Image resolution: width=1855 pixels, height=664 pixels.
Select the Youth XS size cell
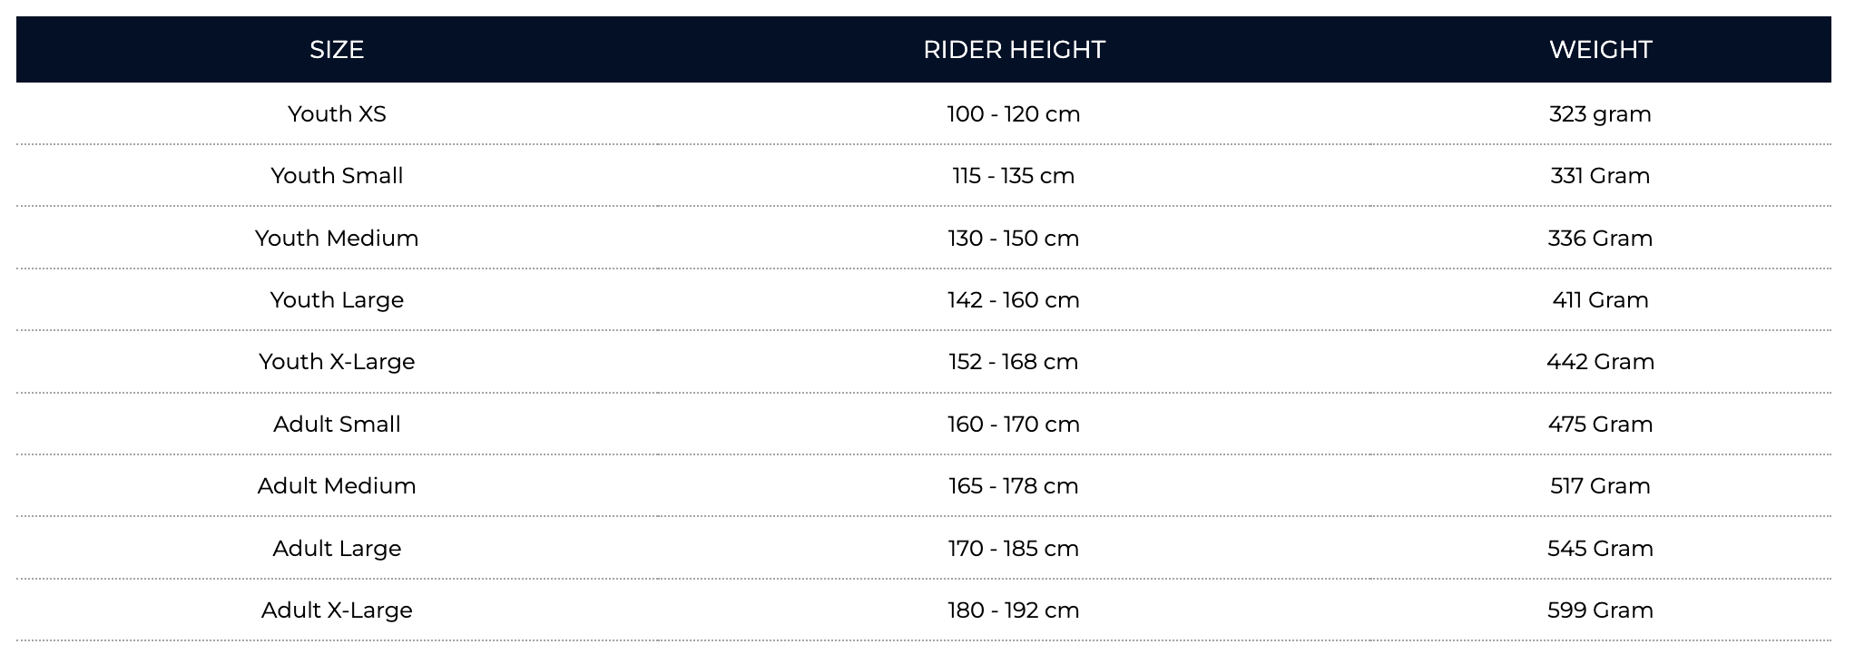click(337, 113)
